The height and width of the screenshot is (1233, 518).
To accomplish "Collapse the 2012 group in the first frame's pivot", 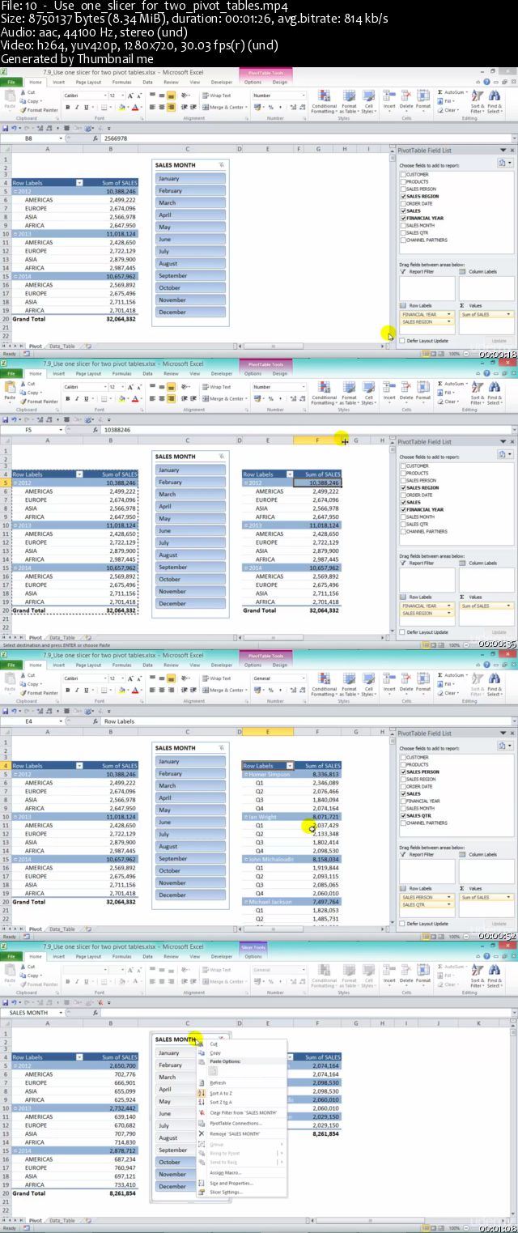I will click(x=15, y=192).
